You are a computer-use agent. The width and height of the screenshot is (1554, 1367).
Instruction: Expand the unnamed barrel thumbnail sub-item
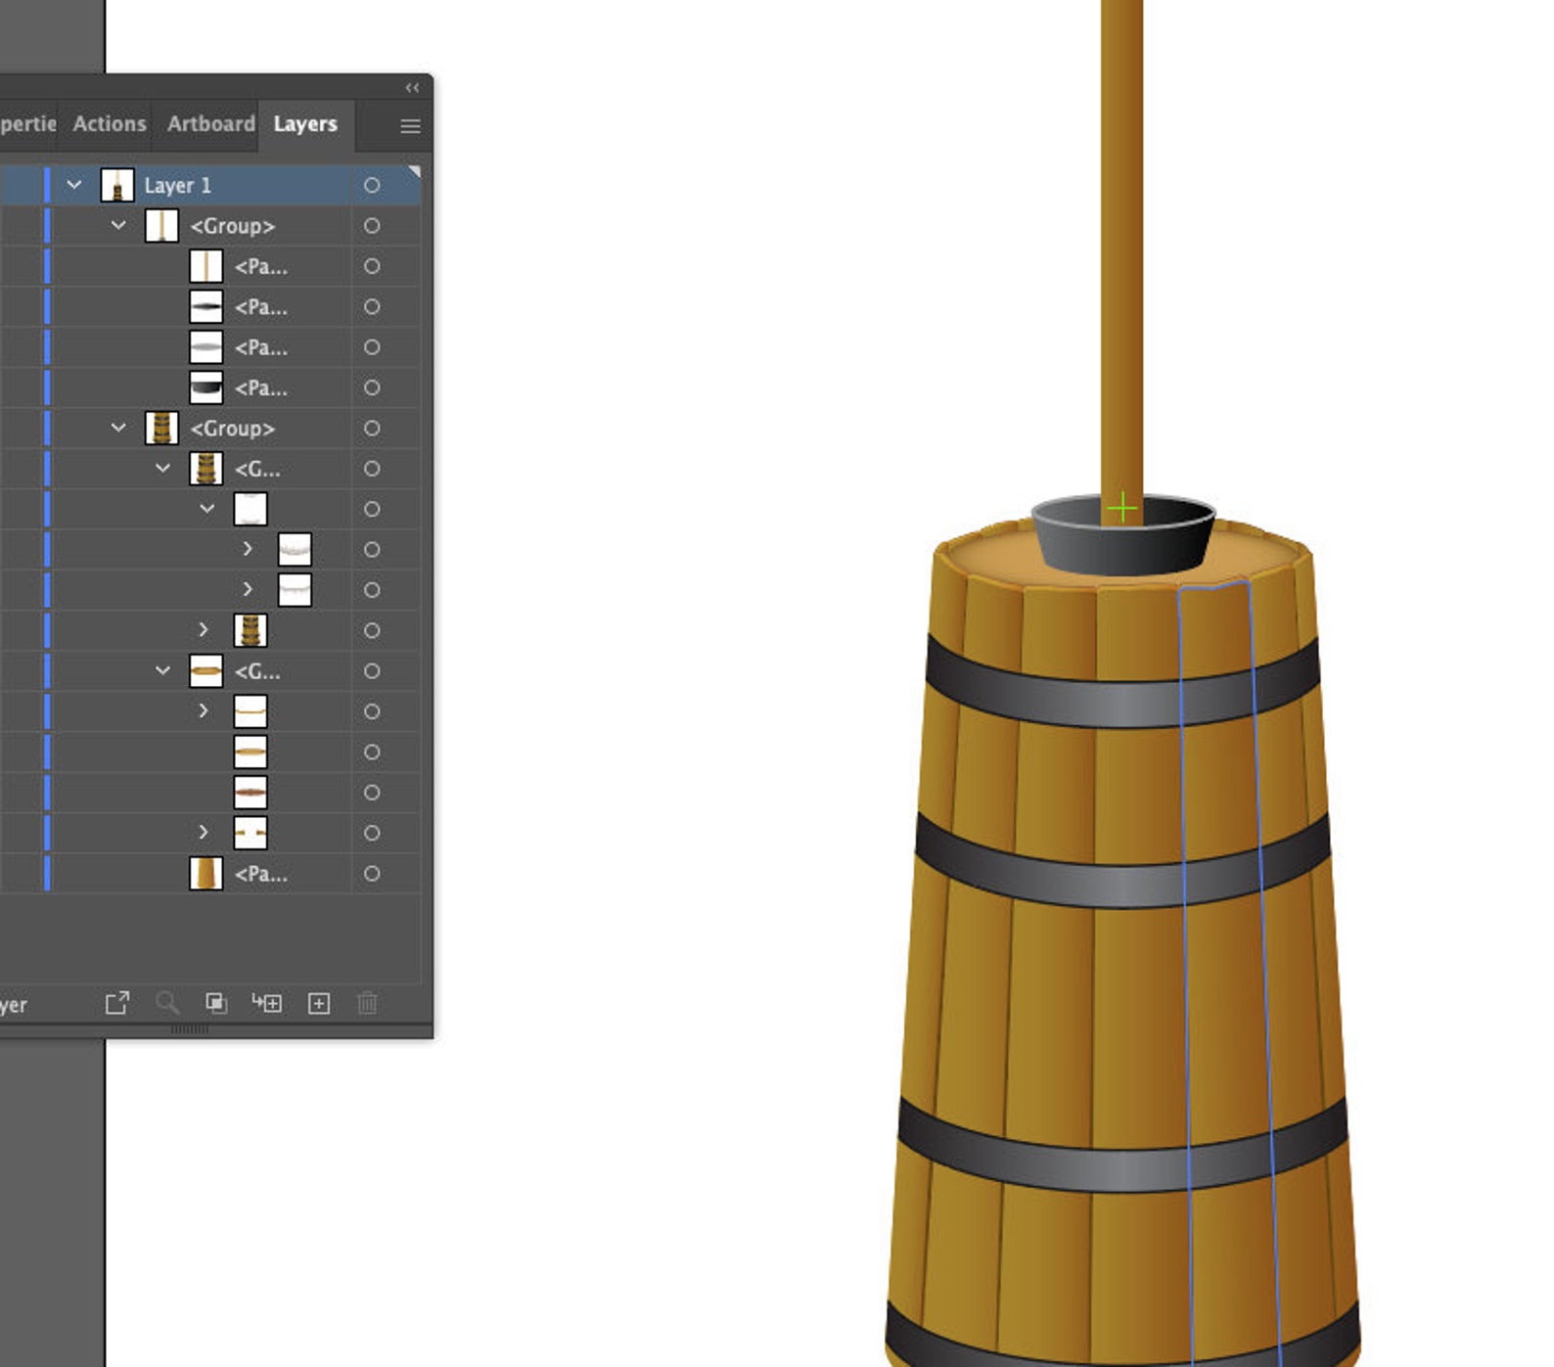click(x=204, y=630)
